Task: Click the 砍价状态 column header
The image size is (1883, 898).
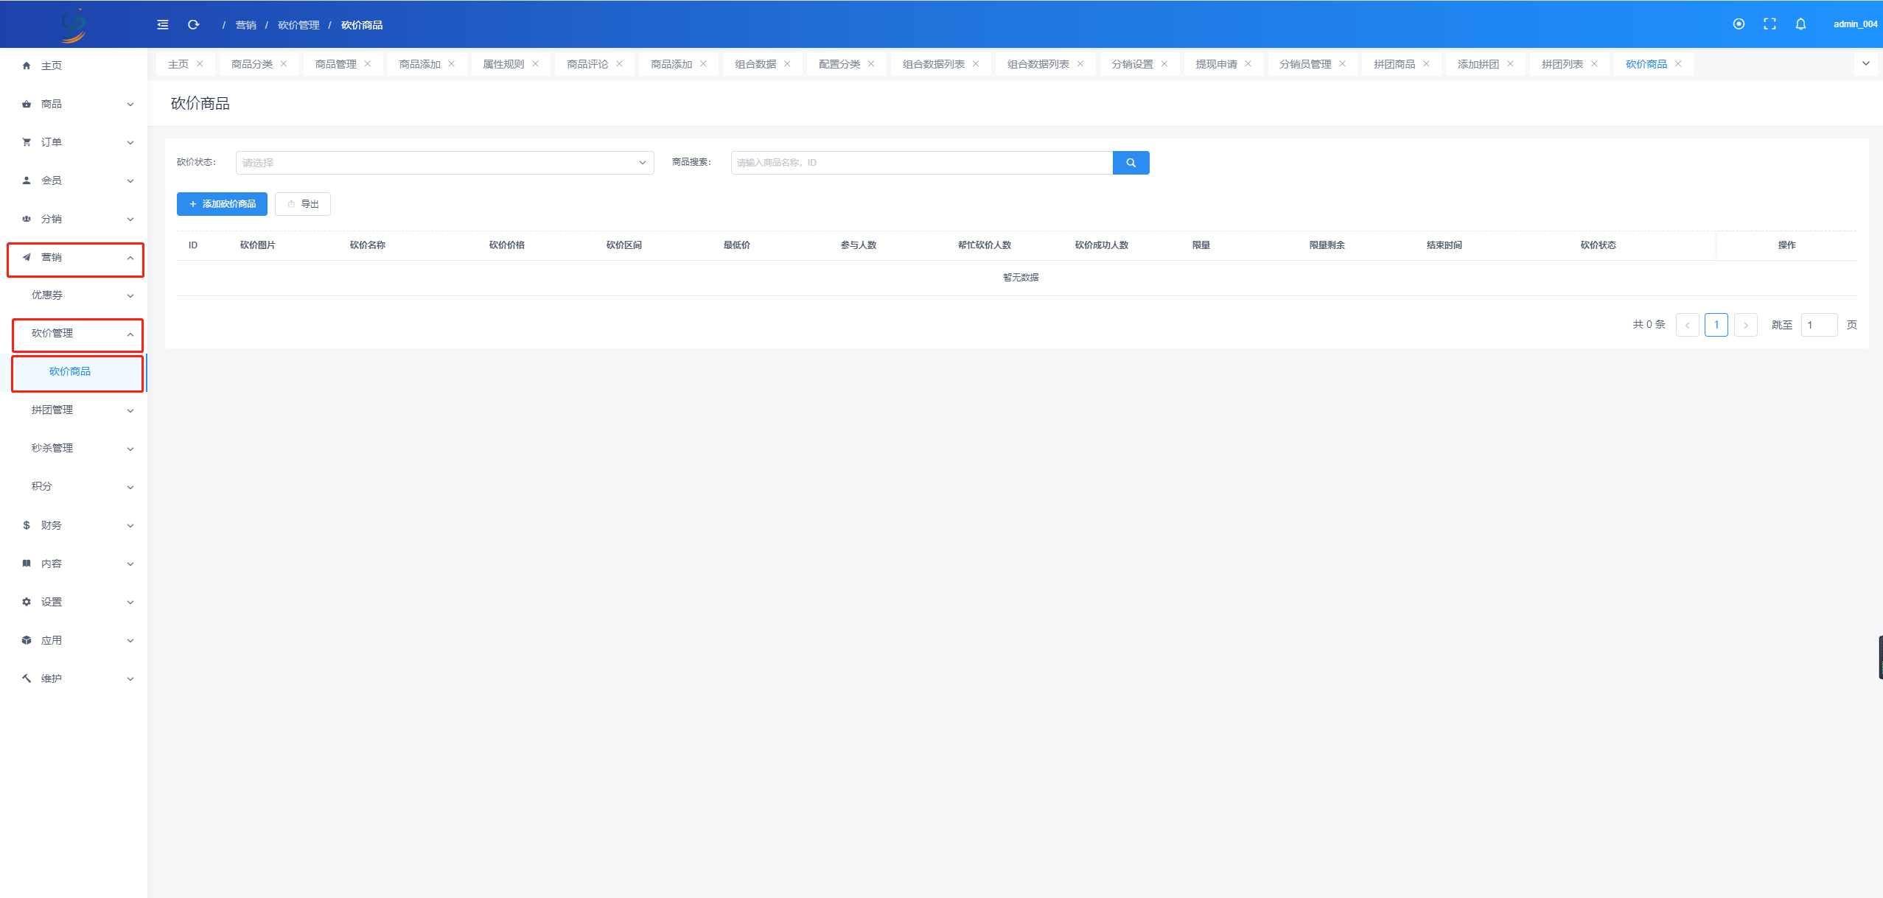Action: click(x=1598, y=245)
